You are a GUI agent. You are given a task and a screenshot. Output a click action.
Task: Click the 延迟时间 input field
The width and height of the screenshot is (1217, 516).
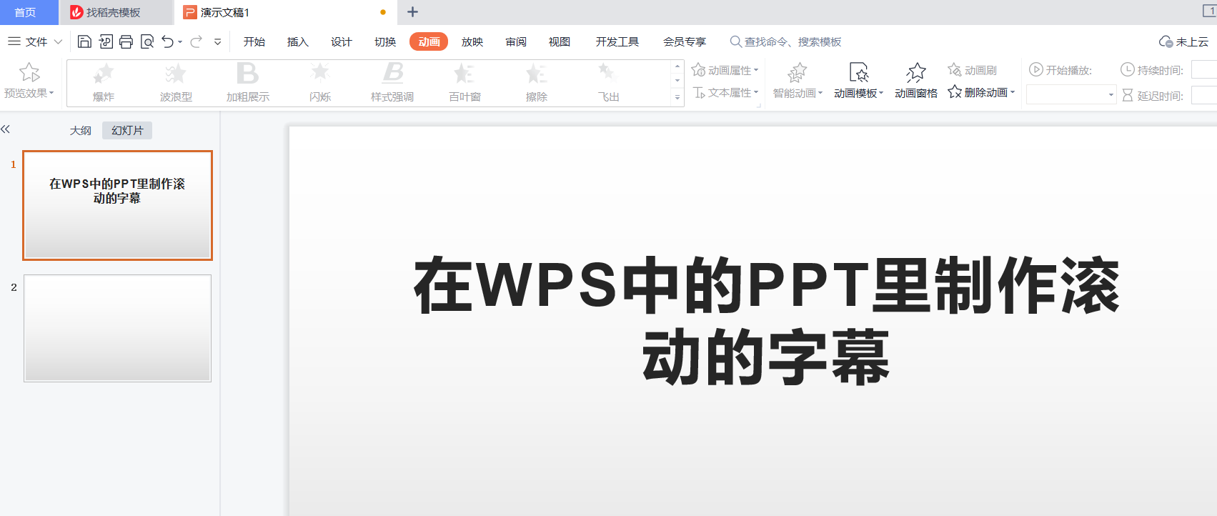click(1204, 95)
